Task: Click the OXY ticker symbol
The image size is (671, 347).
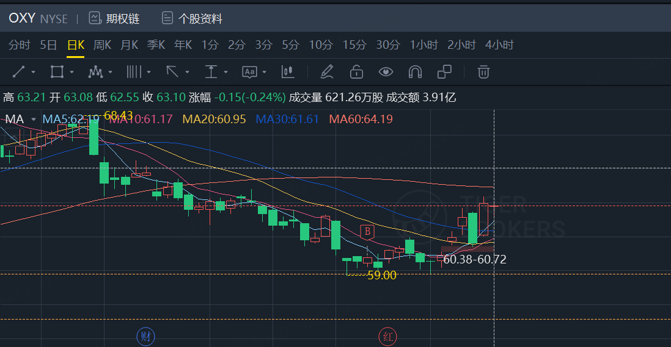Action: pyautogui.click(x=22, y=18)
